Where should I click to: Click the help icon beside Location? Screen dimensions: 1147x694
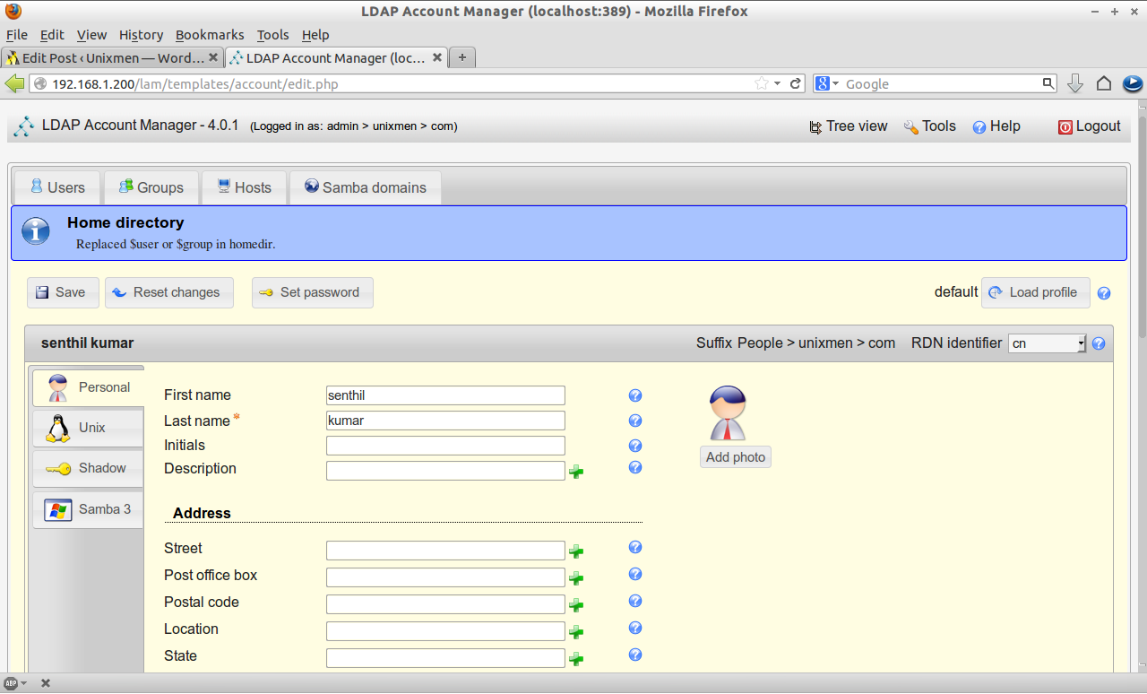(635, 628)
